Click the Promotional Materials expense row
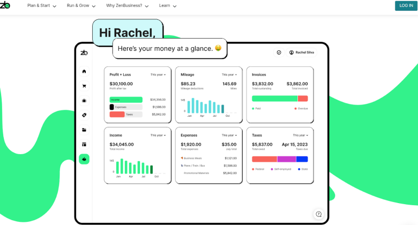Screen dimensions: 418x225 (209, 173)
